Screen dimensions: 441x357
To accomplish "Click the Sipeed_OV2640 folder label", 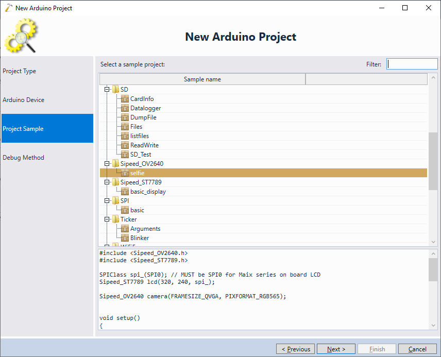I will pos(142,164).
